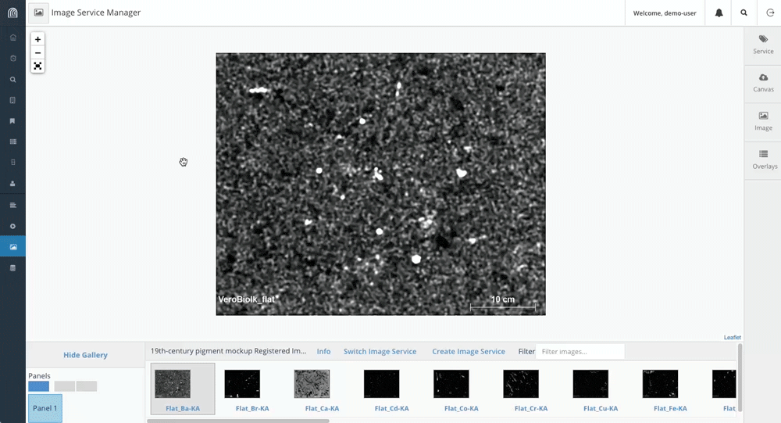This screenshot has width=781, height=423.
Task: Click the circular play icon in sidebar
Action: click(x=13, y=226)
